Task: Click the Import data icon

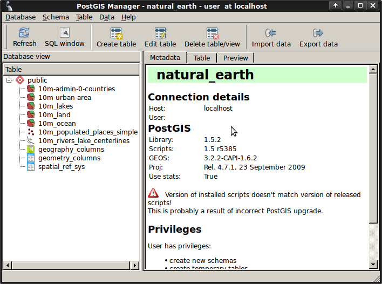Action: point(271,33)
